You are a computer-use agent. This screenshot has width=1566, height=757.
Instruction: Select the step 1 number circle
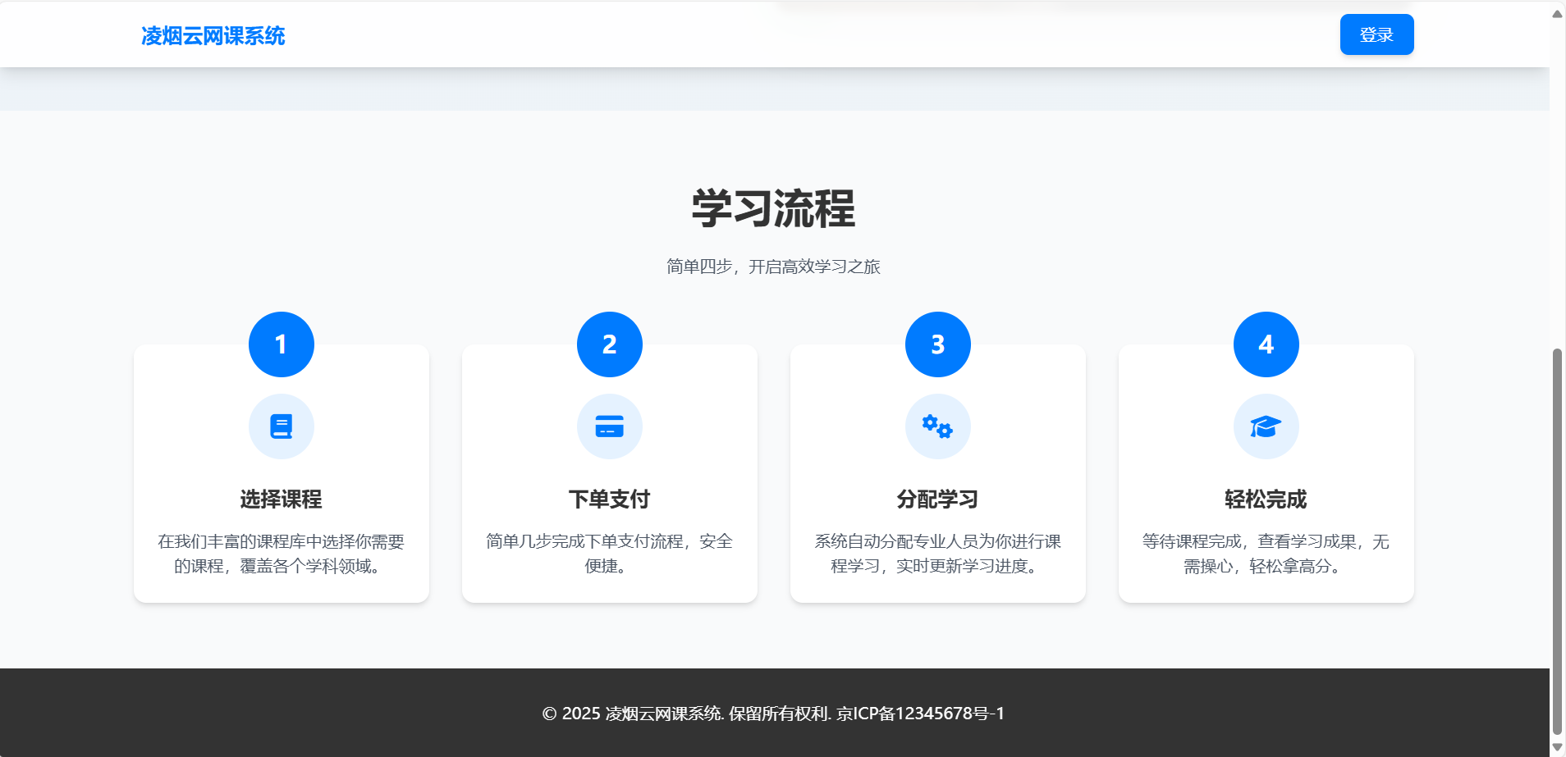[282, 344]
